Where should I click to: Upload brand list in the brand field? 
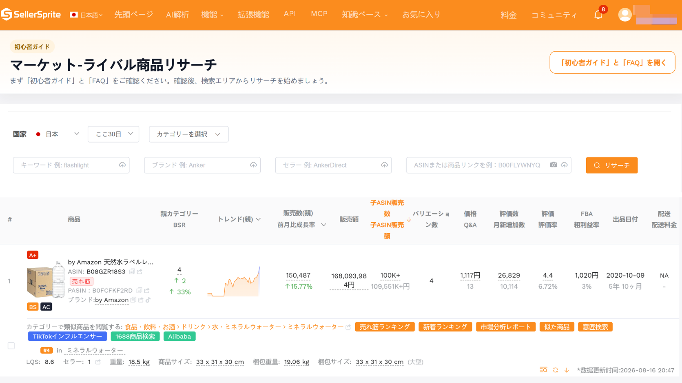pos(253,165)
